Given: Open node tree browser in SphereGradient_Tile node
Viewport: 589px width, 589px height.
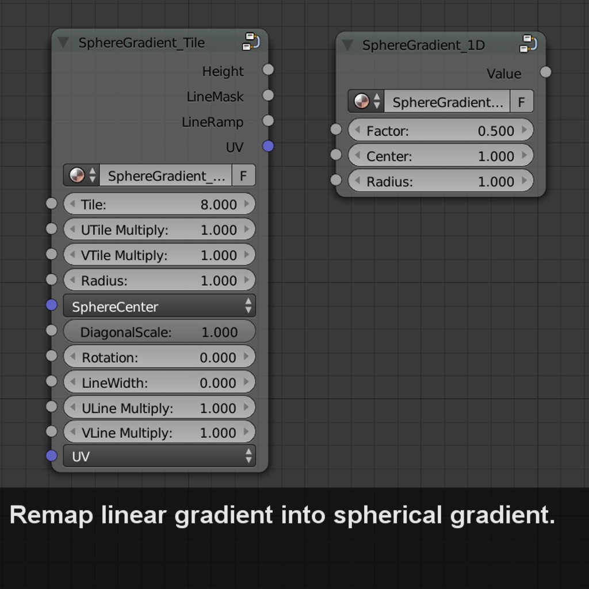Looking at the screenshot, I should (81, 175).
